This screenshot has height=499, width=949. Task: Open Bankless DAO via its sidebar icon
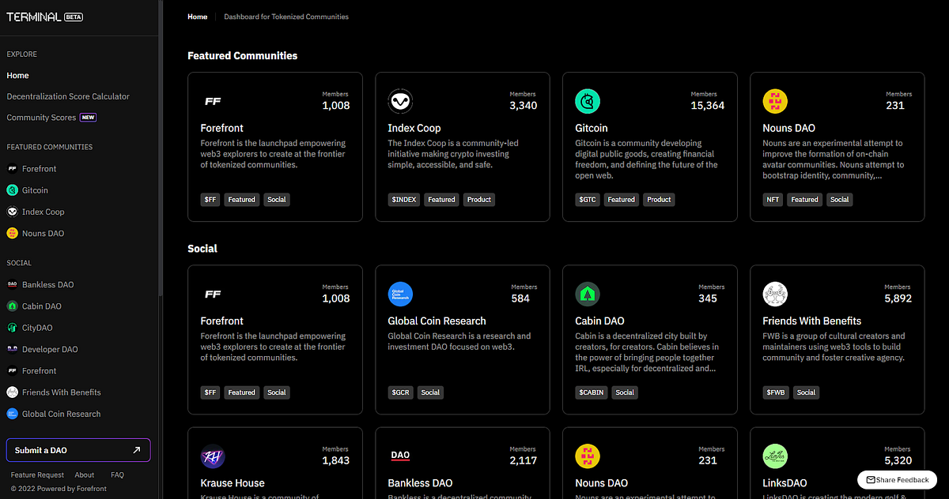[11, 284]
